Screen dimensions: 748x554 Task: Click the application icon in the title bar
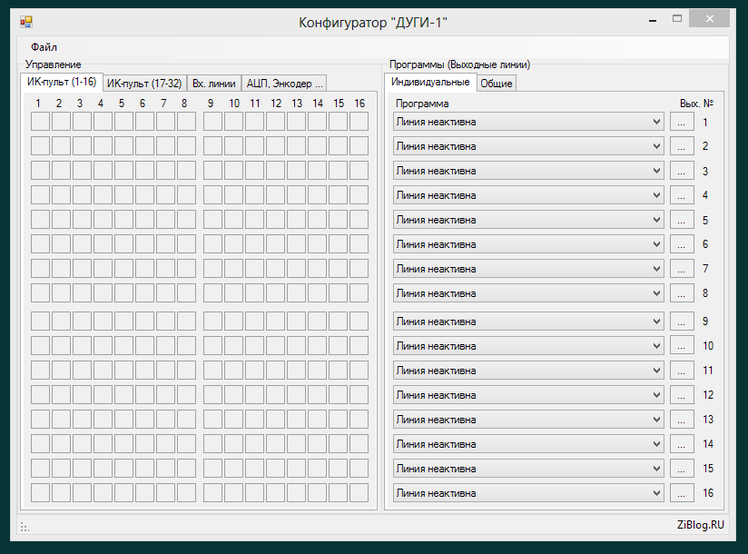(26, 22)
